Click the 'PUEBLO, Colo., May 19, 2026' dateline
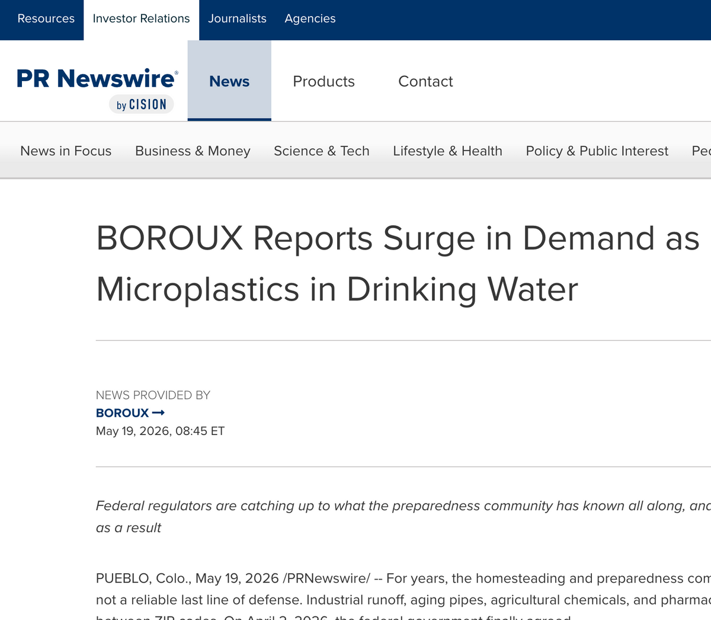The width and height of the screenshot is (711, 620). [187, 578]
